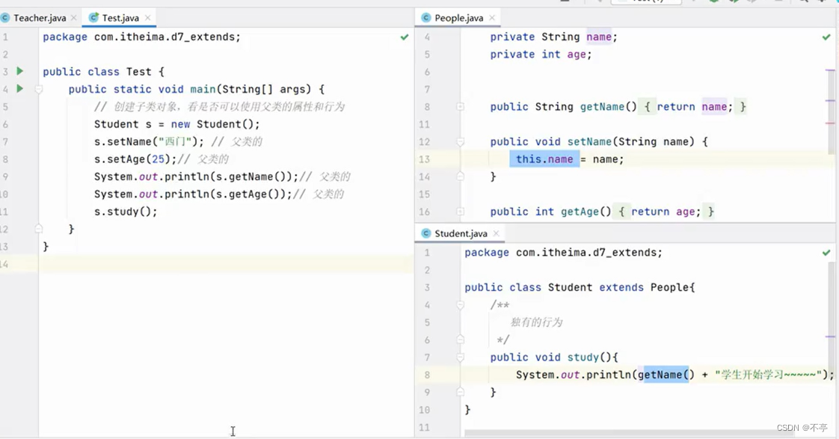Screen dimensions: 839x439
Task: Close the Student.java tab with its X
Action: pos(496,233)
